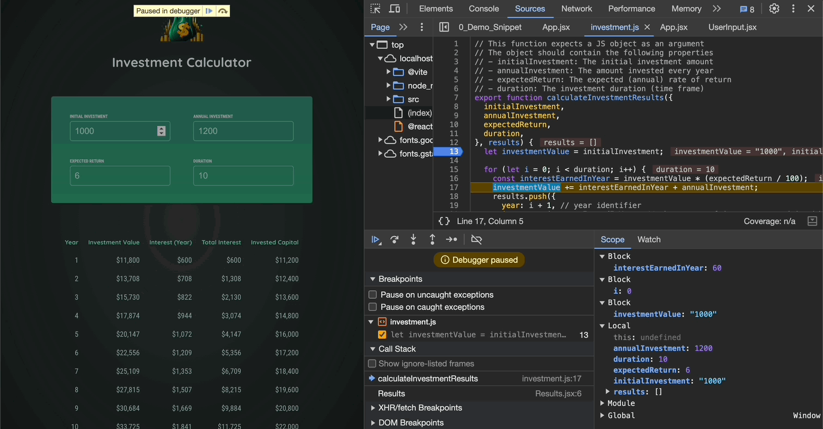Viewport: 823px width, 429px height.
Task: Select the Page navigator tab
Action: [x=380, y=27]
